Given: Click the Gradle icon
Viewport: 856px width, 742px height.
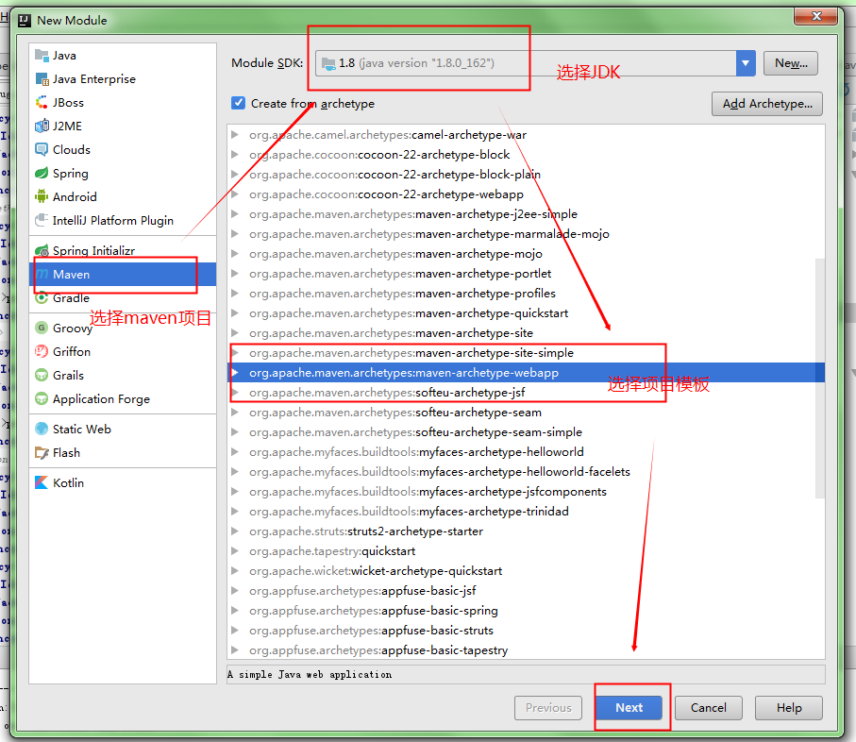Looking at the screenshot, I should 42,298.
